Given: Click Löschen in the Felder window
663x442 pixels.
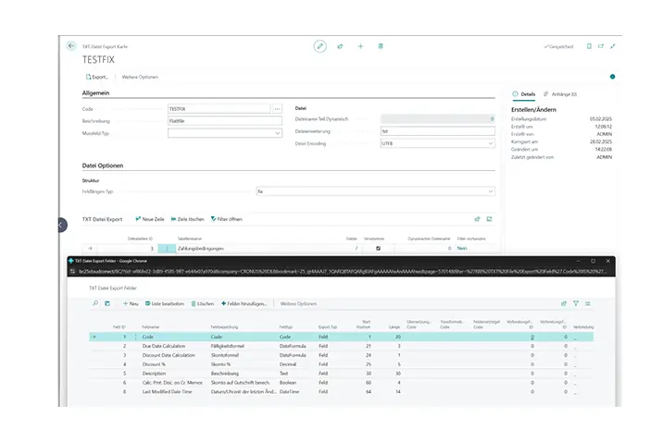Looking at the screenshot, I should pos(202,303).
